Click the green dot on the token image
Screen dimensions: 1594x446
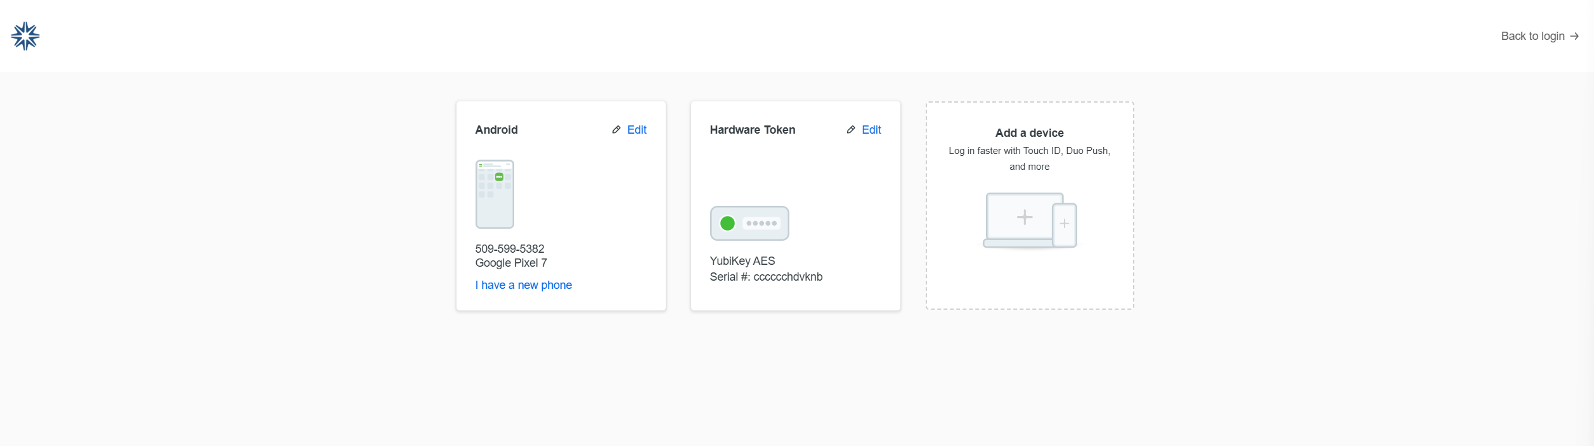(727, 223)
